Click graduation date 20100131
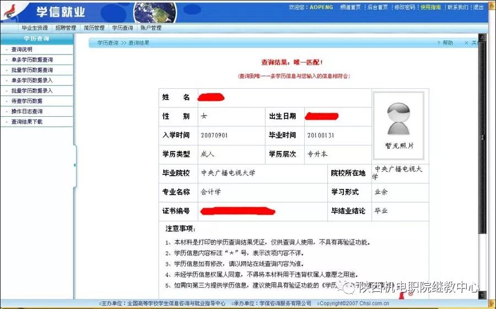496x309 pixels. (321, 135)
